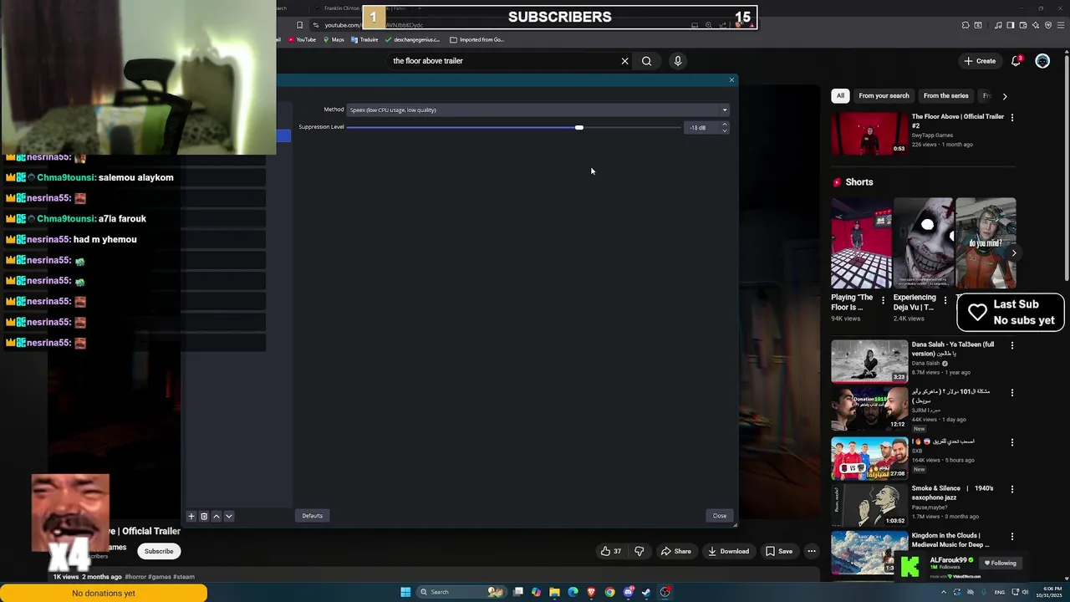Screen dimensions: 1070x602
Task: Download the video
Action: click(x=728, y=551)
